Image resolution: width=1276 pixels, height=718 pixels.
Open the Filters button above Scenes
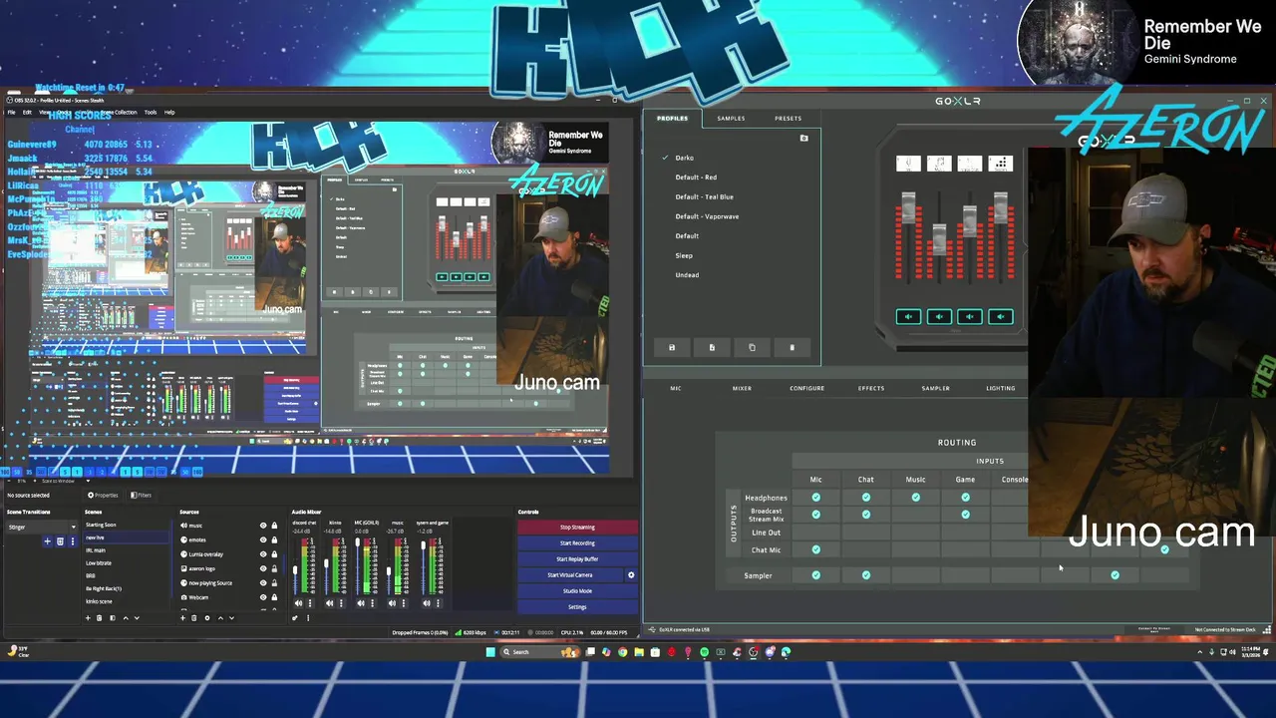coord(141,495)
